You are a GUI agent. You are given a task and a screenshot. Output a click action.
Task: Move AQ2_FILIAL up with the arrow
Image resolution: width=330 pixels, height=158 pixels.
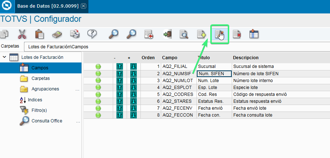pyautogui.click(x=120, y=66)
